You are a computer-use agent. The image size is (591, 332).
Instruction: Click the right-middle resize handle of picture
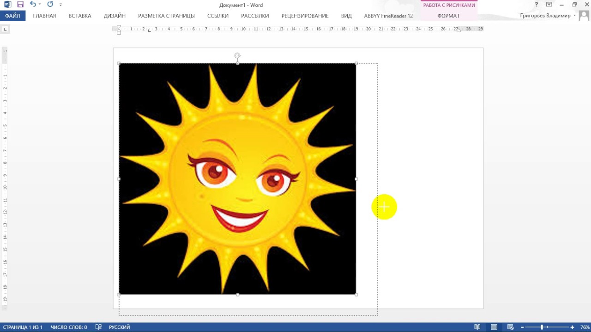(x=356, y=178)
